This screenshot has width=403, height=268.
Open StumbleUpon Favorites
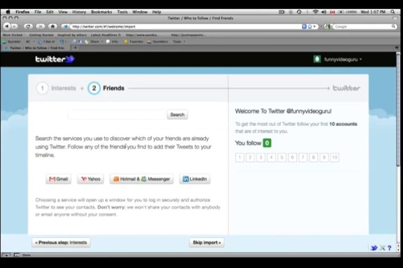(x=133, y=42)
